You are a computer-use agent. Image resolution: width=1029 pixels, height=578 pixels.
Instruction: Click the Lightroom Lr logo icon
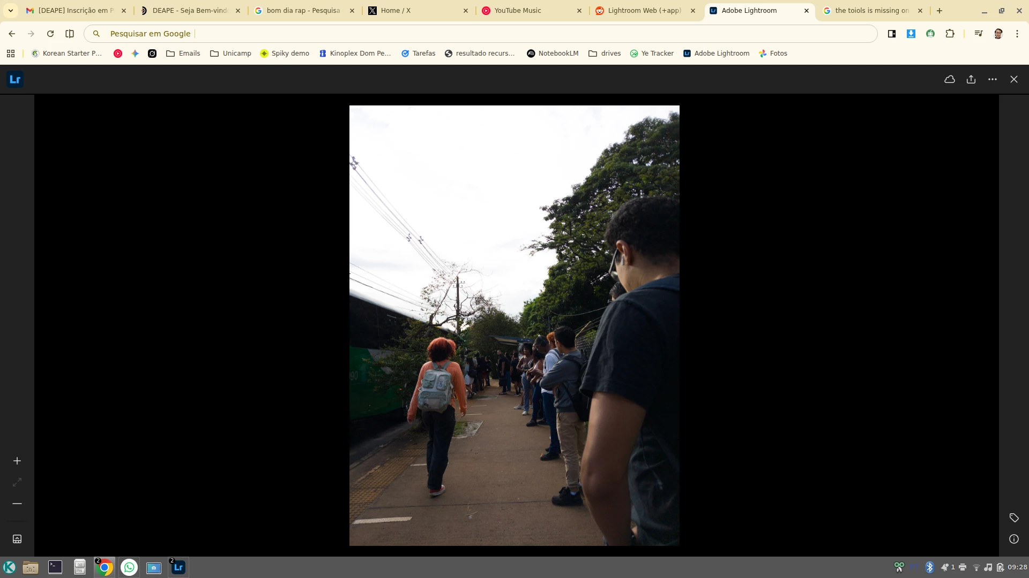[x=15, y=79]
